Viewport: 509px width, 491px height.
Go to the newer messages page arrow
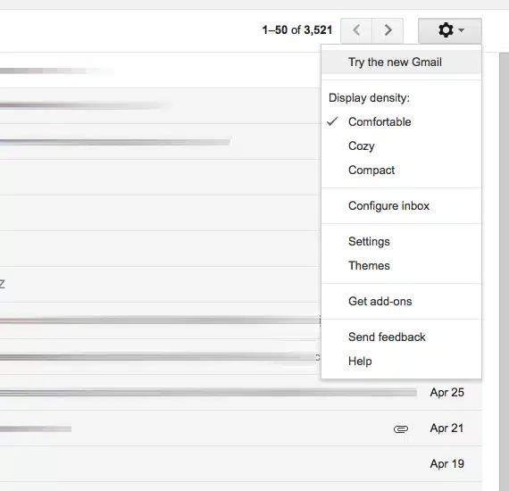(x=356, y=30)
